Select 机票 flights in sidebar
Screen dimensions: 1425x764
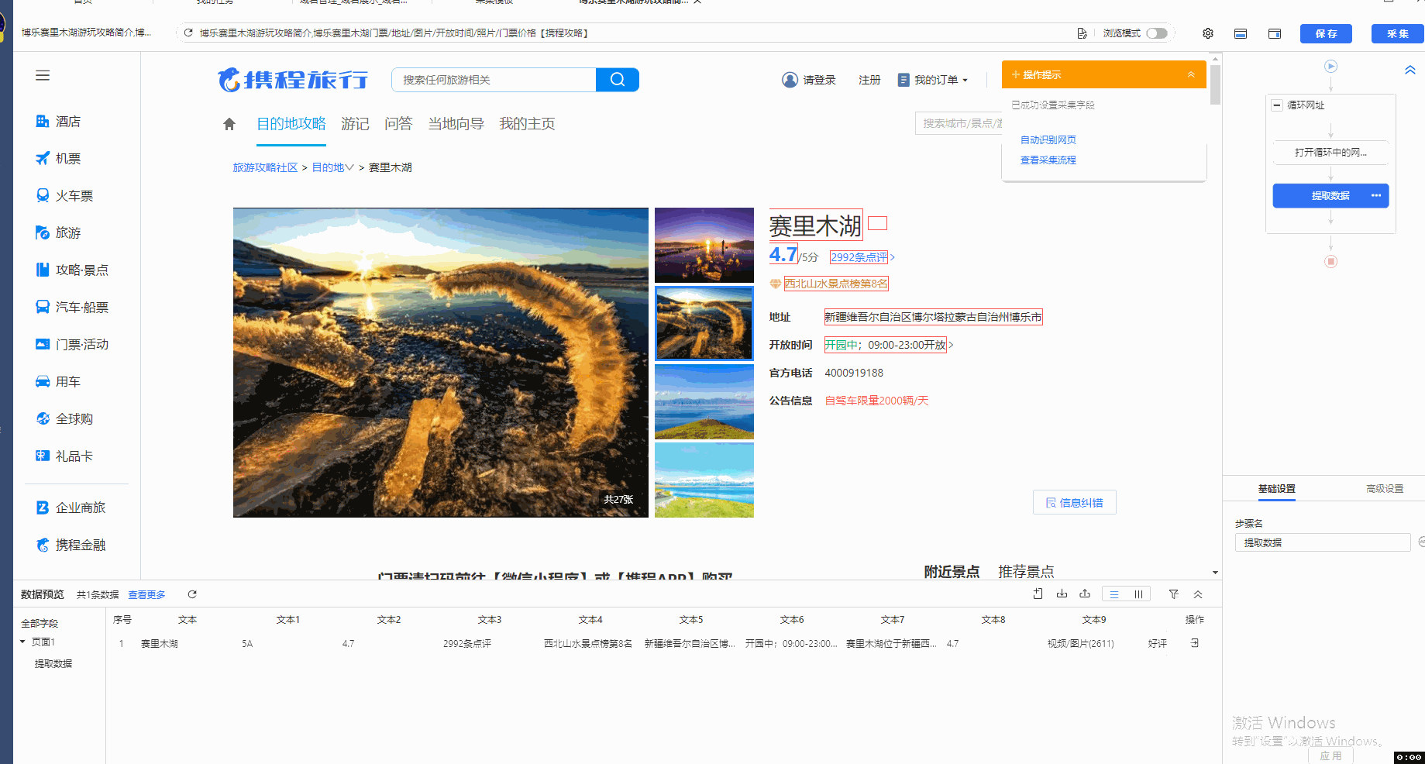tap(59, 159)
